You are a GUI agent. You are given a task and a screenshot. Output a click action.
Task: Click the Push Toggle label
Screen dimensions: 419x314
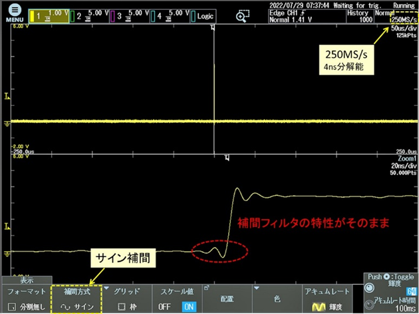point(390,277)
